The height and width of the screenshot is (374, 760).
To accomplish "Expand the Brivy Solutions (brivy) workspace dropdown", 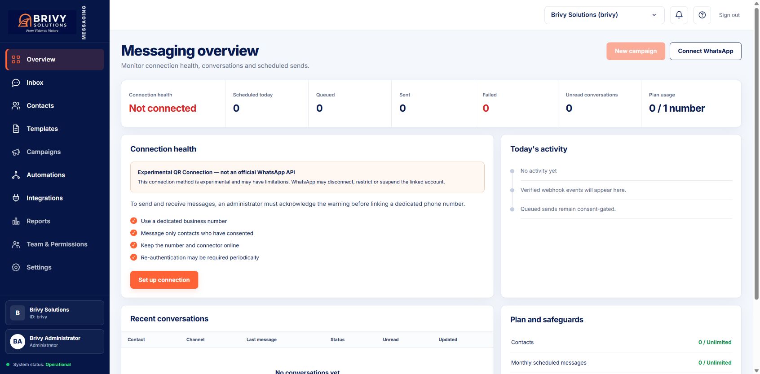I will pos(604,15).
